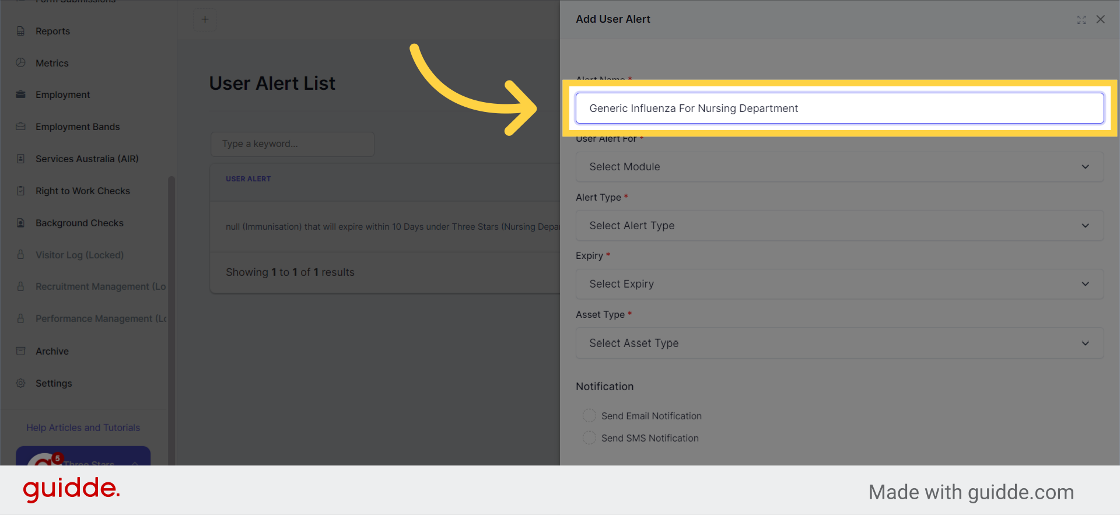The width and height of the screenshot is (1120, 515).
Task: Click the Alert Name text field
Action: (x=839, y=108)
